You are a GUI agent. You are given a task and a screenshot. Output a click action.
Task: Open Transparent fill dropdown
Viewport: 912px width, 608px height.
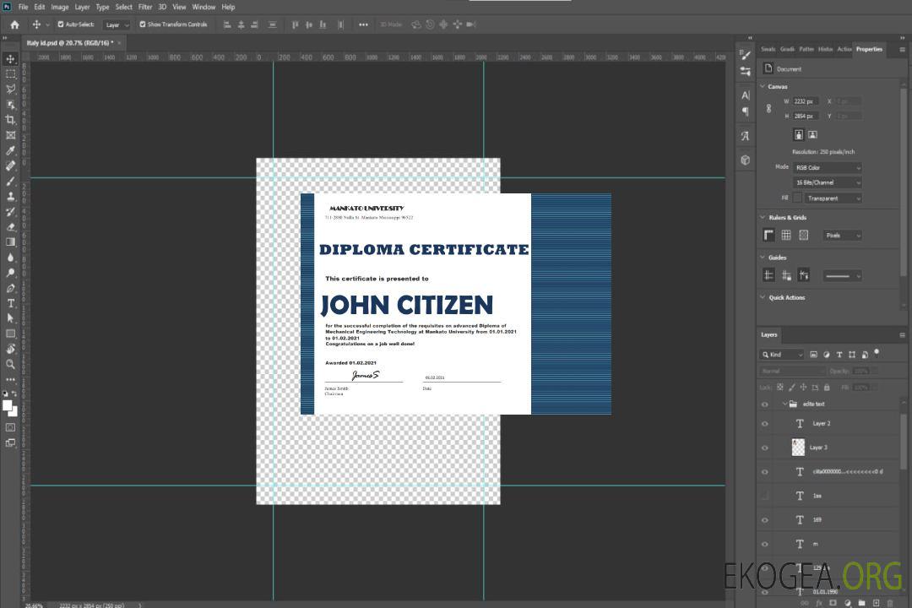pos(833,198)
